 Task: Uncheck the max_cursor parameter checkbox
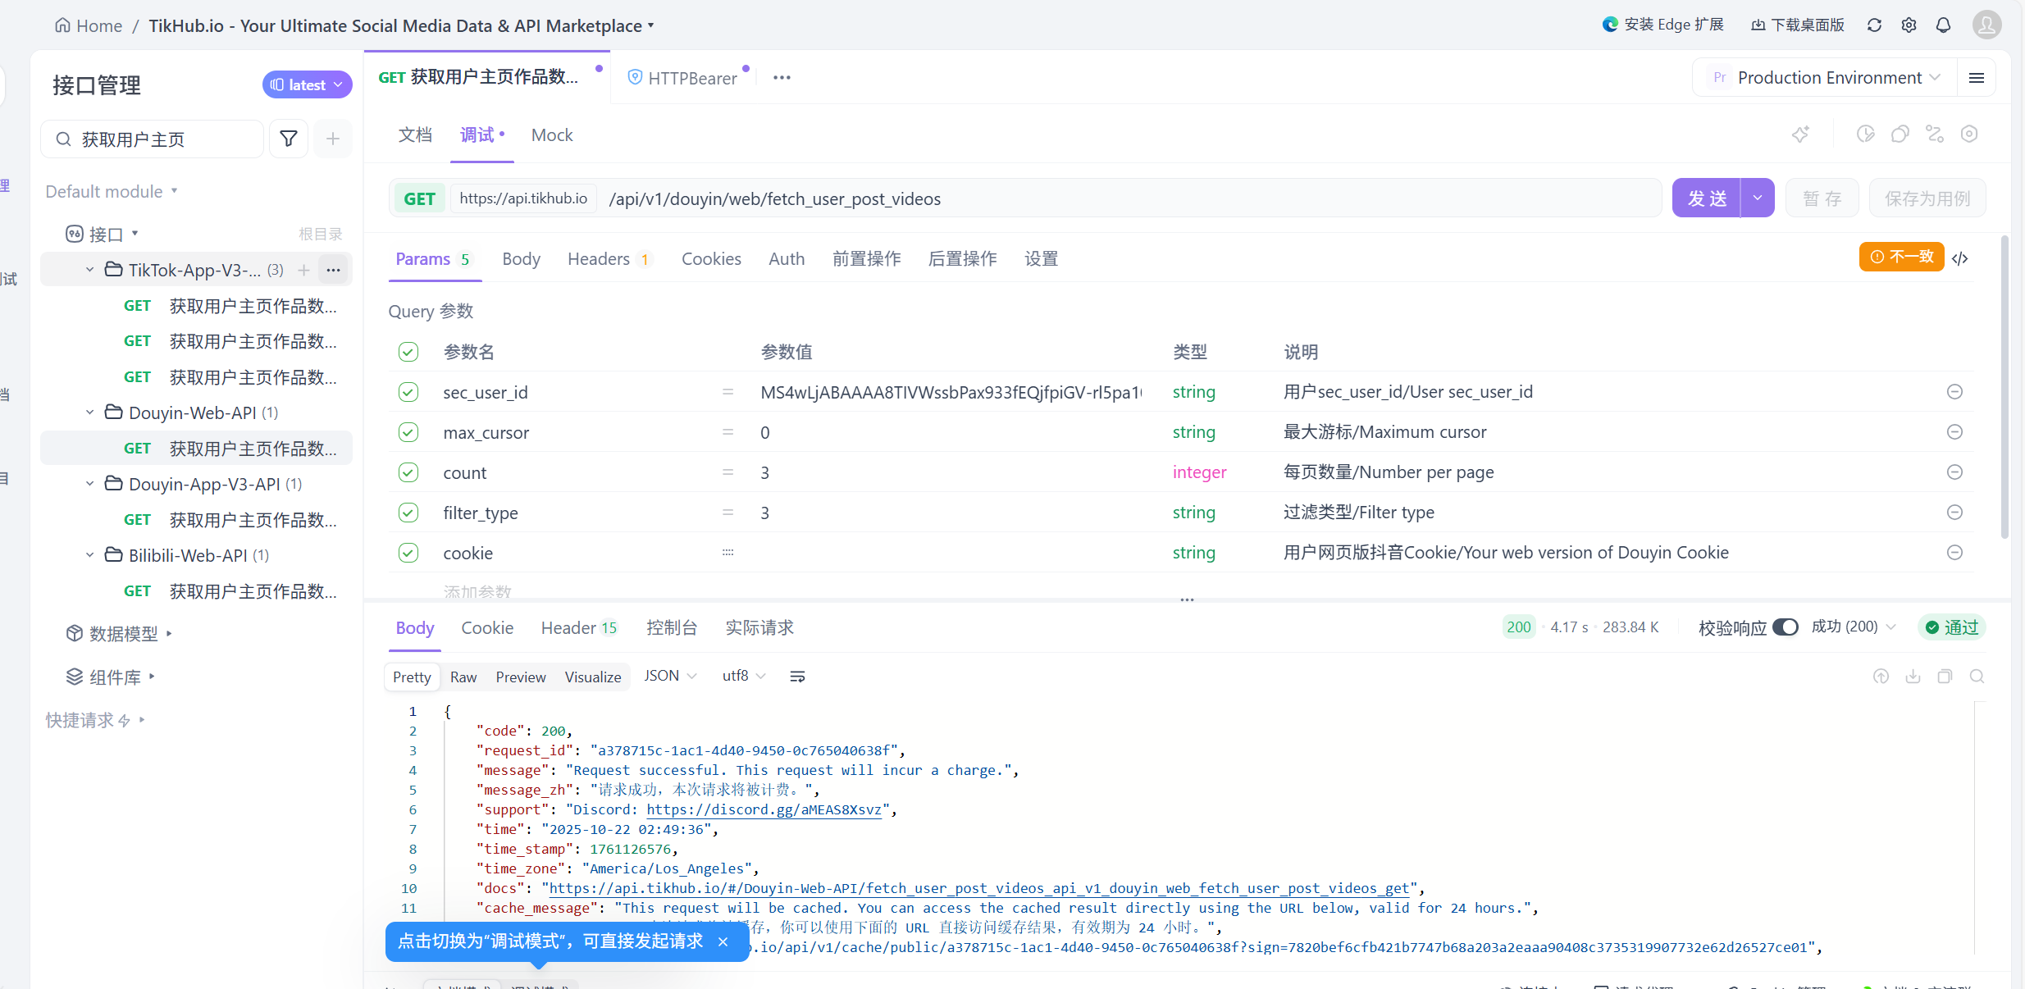click(408, 432)
